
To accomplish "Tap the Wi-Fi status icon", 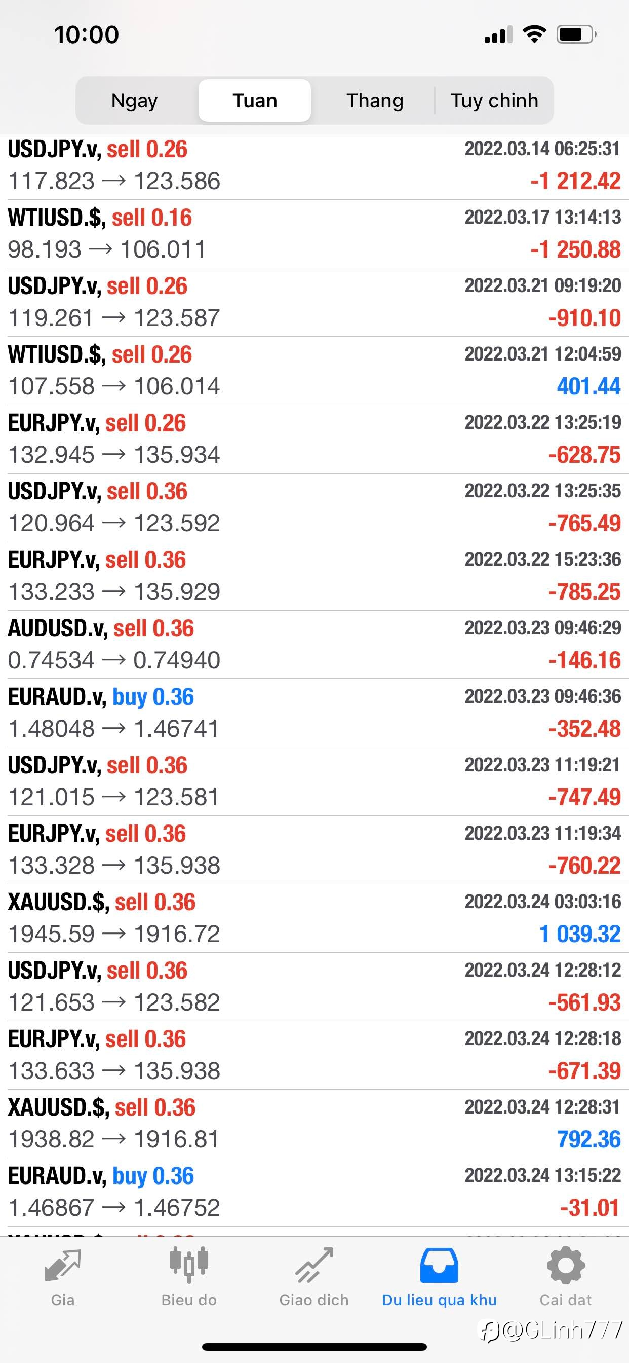I will (x=534, y=34).
